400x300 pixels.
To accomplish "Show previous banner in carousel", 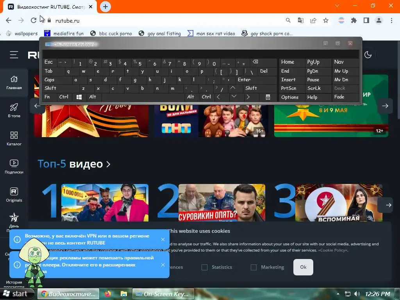I will [x=37, y=106].
